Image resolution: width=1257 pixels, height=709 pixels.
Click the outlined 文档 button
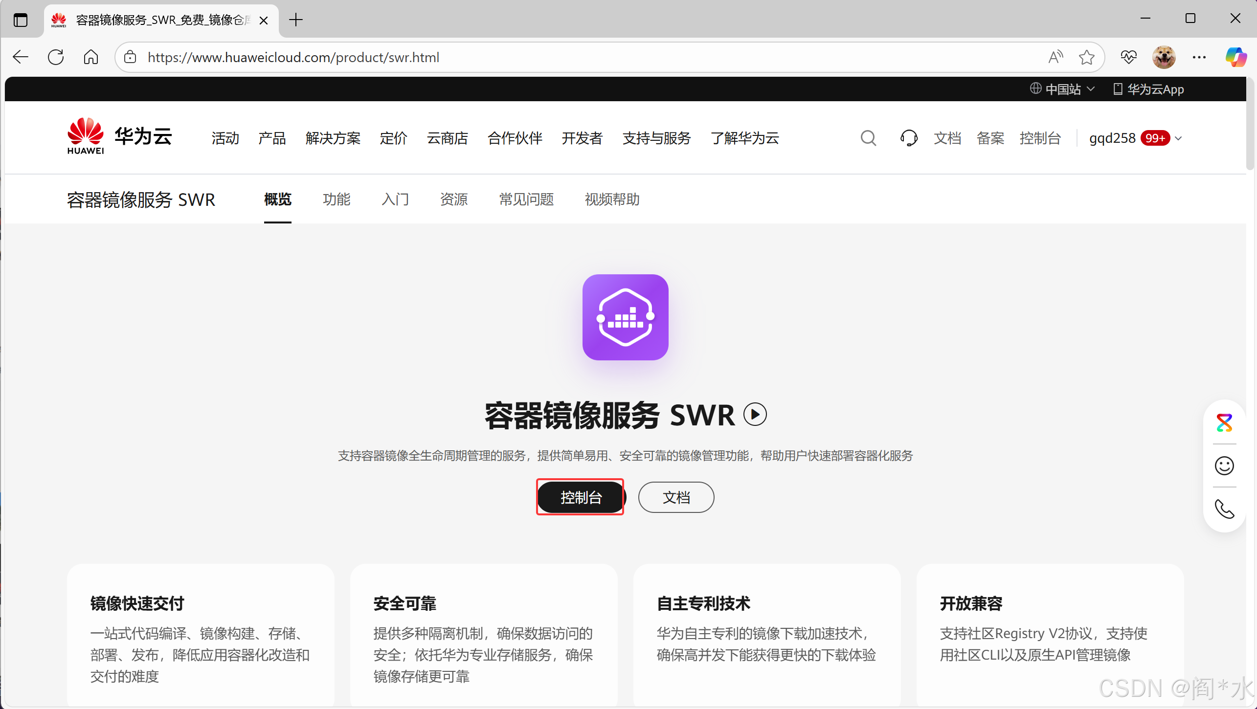(x=676, y=497)
